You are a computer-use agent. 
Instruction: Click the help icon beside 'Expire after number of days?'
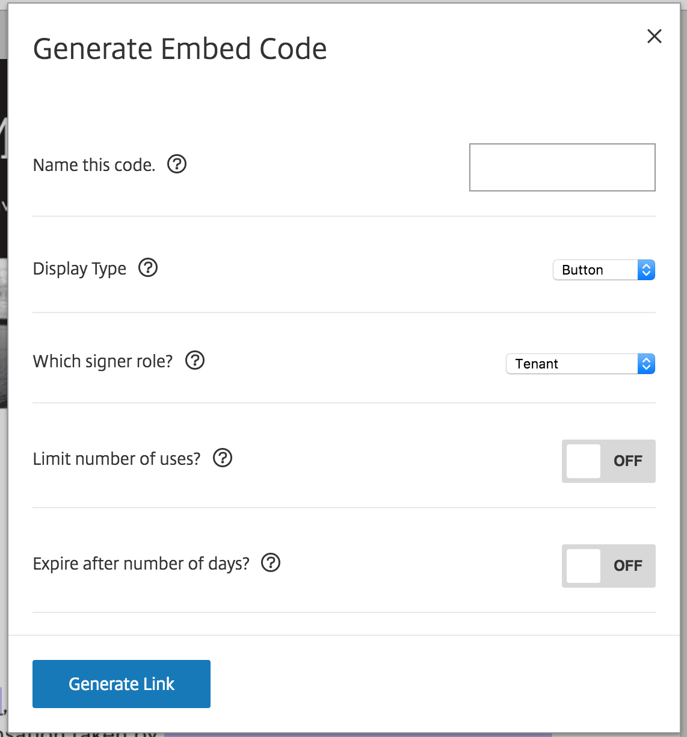(x=270, y=563)
